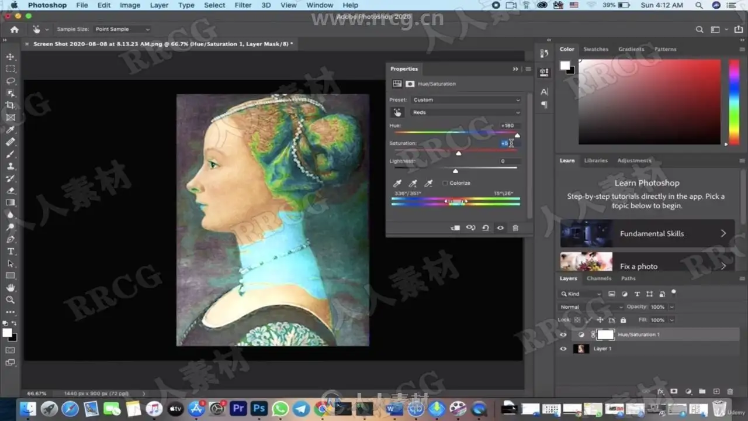Click the create new group folder icon
The height and width of the screenshot is (421, 748).
702,392
